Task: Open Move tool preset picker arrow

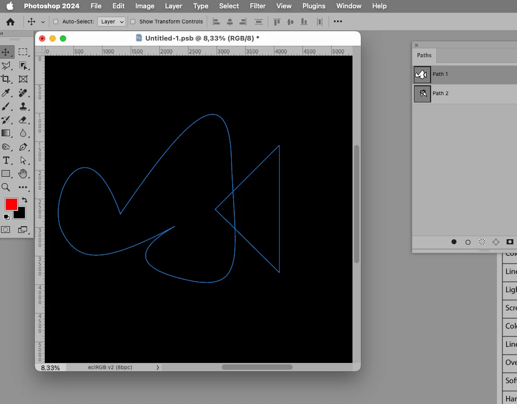Action: point(43,22)
